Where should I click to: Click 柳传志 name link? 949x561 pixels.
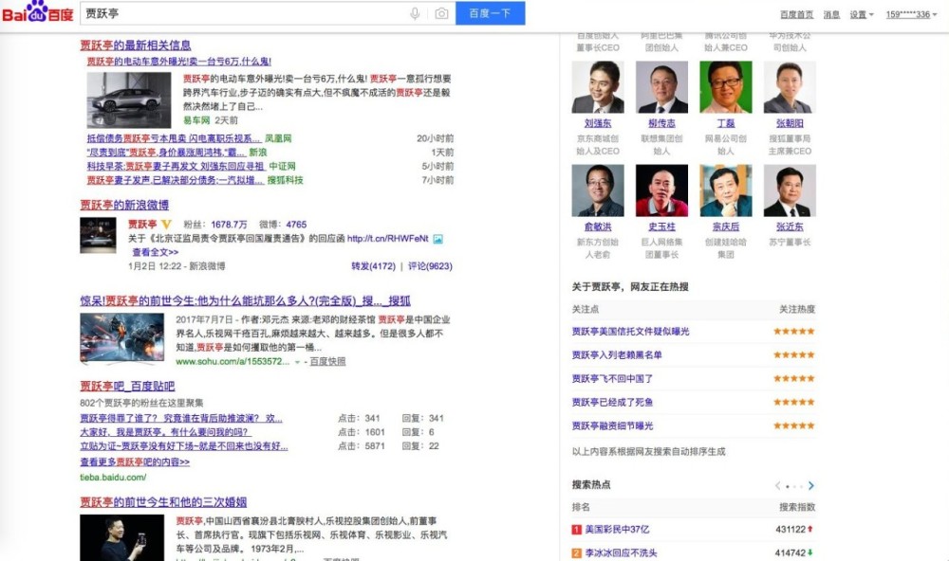[661, 123]
